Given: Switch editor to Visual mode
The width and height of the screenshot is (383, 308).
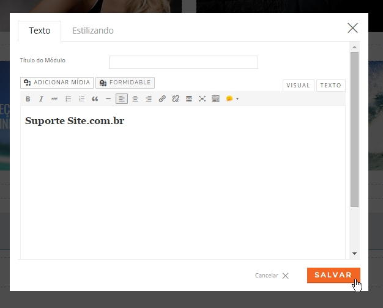Looking at the screenshot, I should tap(298, 86).
